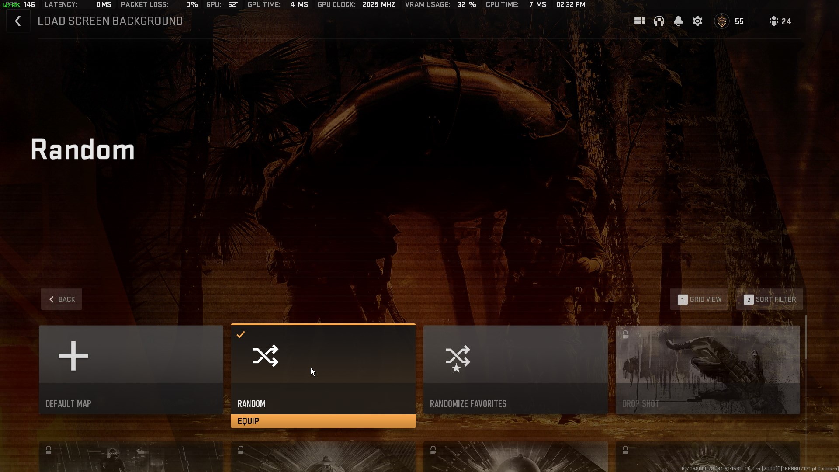Click the rank number 55
This screenshot has width=839, height=472.
pos(739,21)
